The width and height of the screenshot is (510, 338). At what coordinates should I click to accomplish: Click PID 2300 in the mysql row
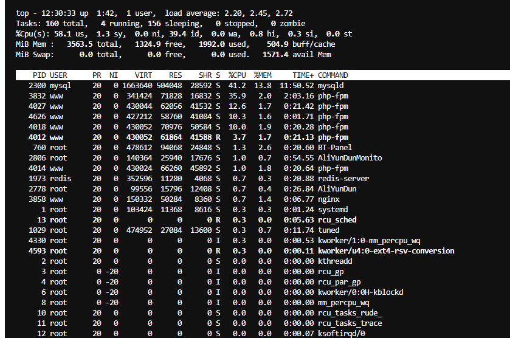click(37, 86)
